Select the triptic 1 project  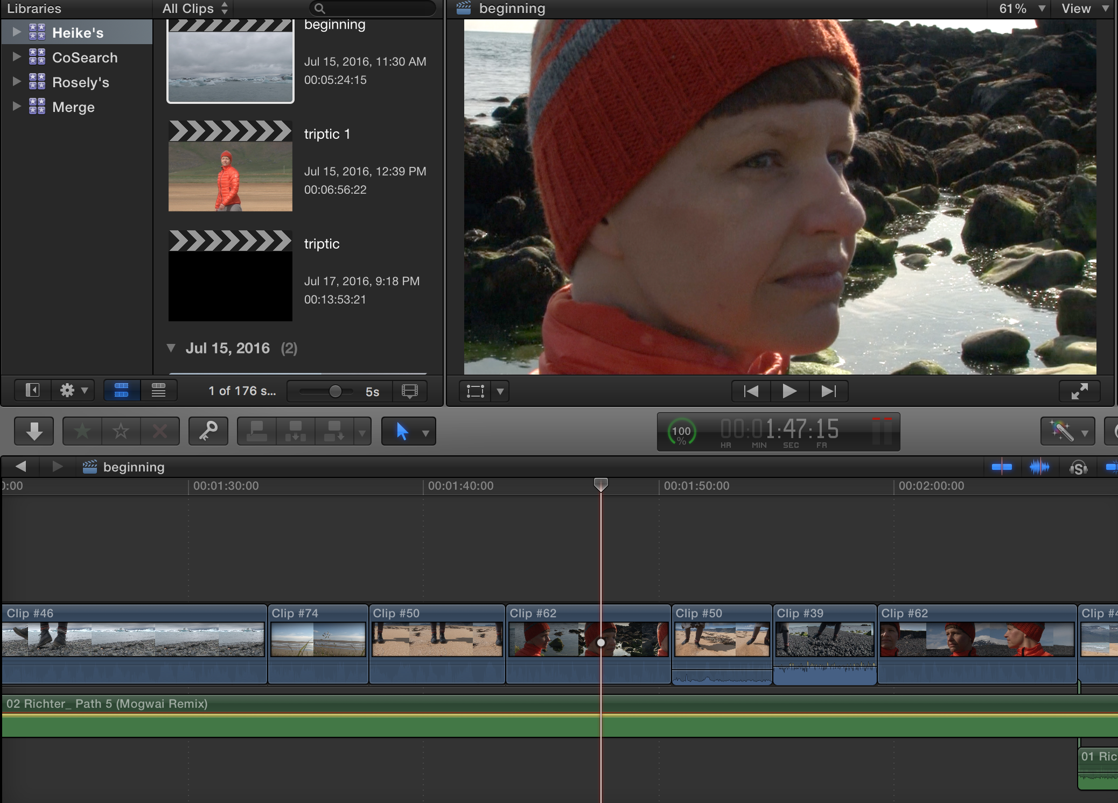pyautogui.click(x=230, y=166)
